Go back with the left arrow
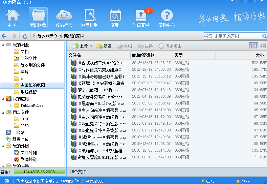The width and height of the screenshot is (267, 184). coord(4,36)
